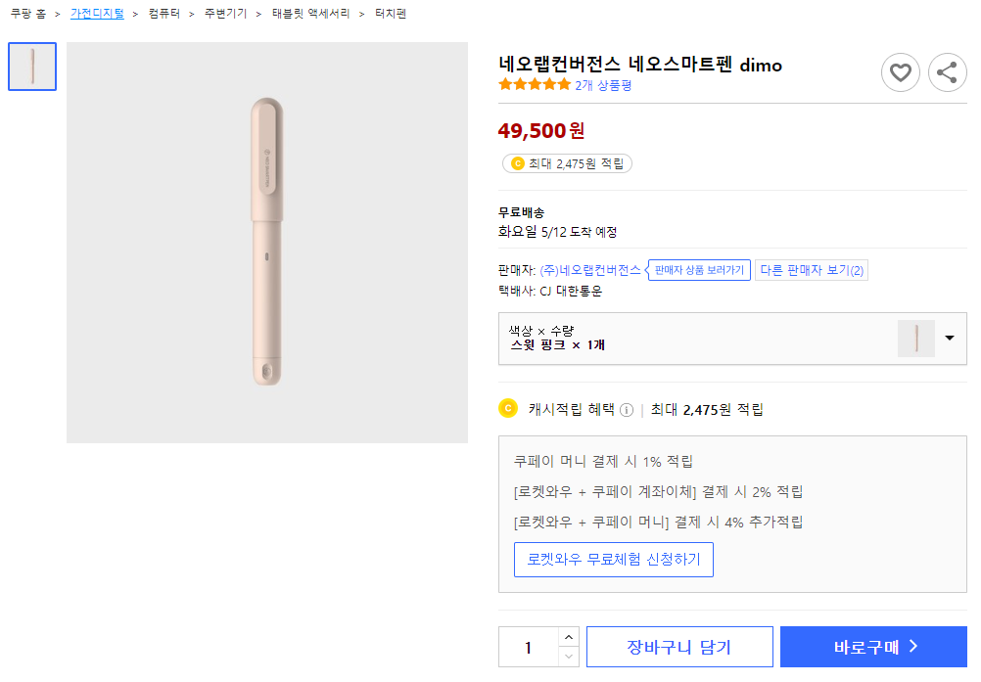The image size is (981, 682).
Task: Click the quantity input field
Action: coord(529,647)
